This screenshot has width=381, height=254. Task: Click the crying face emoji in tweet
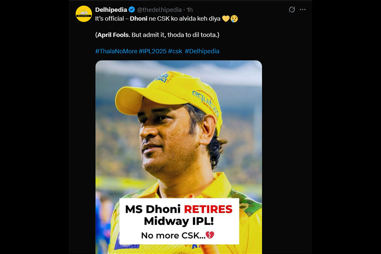click(234, 19)
